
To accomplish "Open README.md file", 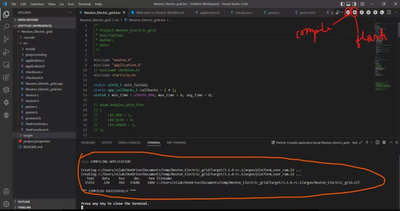I will (x=44, y=147).
